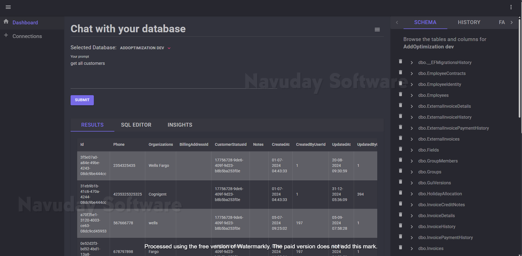Click the CustomerStatusId column header
The width and height of the screenshot is (522, 256).
pyautogui.click(x=230, y=144)
